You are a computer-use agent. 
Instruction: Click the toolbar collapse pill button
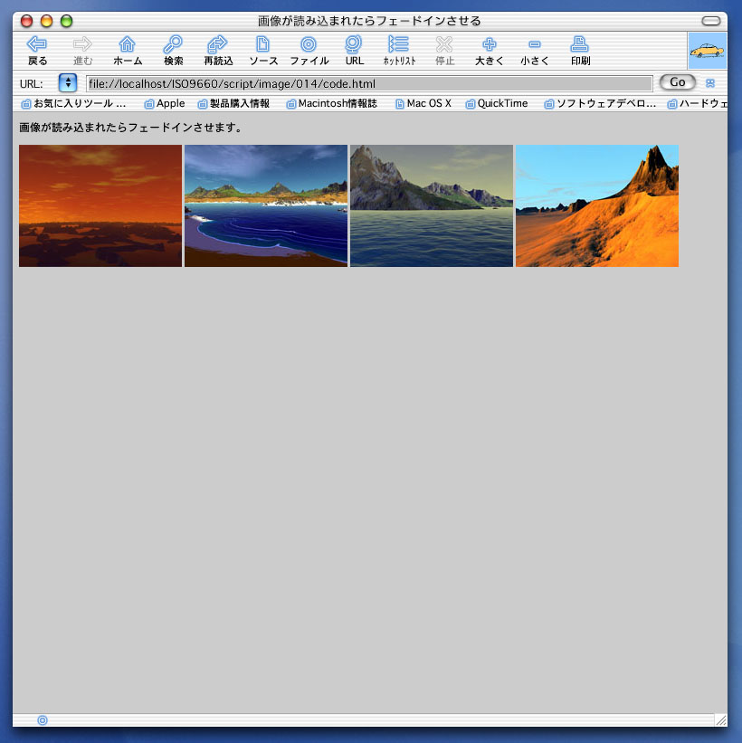710,21
